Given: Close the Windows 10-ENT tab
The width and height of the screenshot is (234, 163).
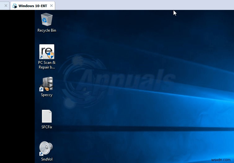Looking at the screenshot, I should (x=51, y=6).
